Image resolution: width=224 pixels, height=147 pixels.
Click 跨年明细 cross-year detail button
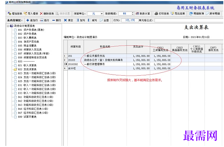click(x=213, y=13)
